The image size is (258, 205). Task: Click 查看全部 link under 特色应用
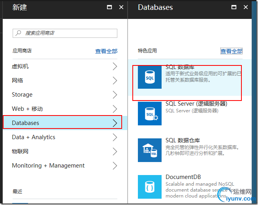[232, 51]
